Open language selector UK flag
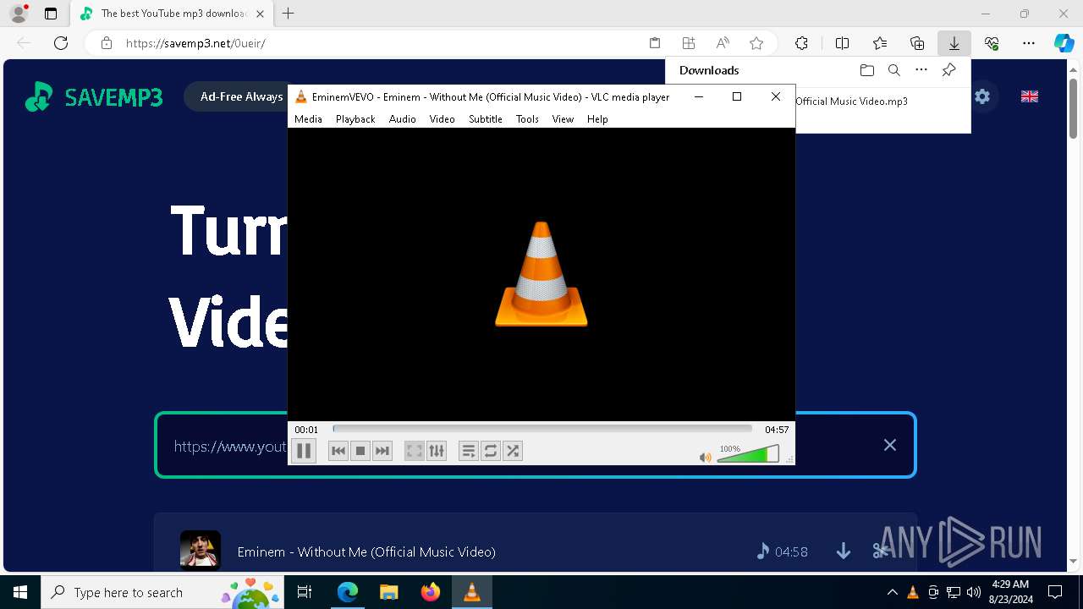This screenshot has width=1083, height=609. 1030,96
